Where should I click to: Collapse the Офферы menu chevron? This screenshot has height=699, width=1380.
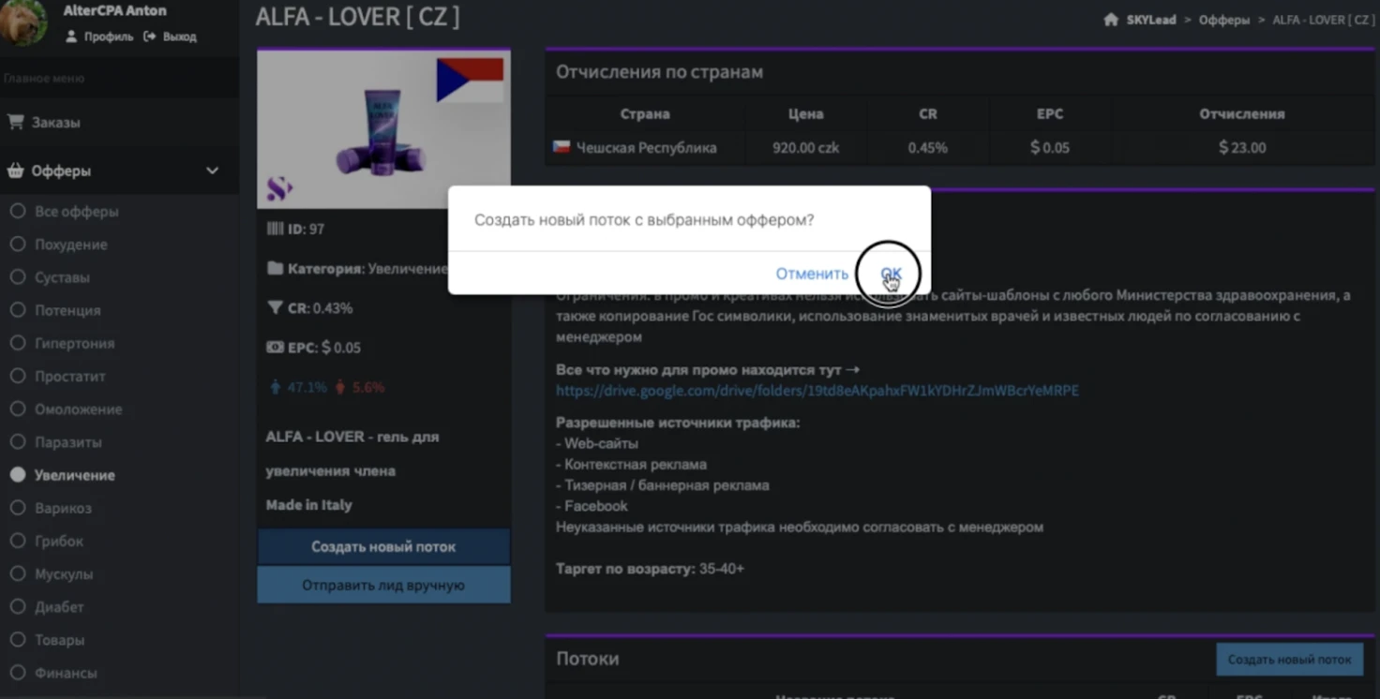tap(212, 171)
